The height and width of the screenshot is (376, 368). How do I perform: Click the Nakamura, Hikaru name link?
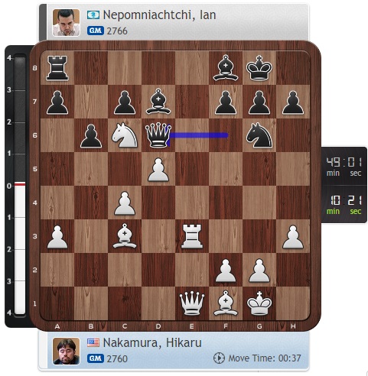(x=152, y=342)
